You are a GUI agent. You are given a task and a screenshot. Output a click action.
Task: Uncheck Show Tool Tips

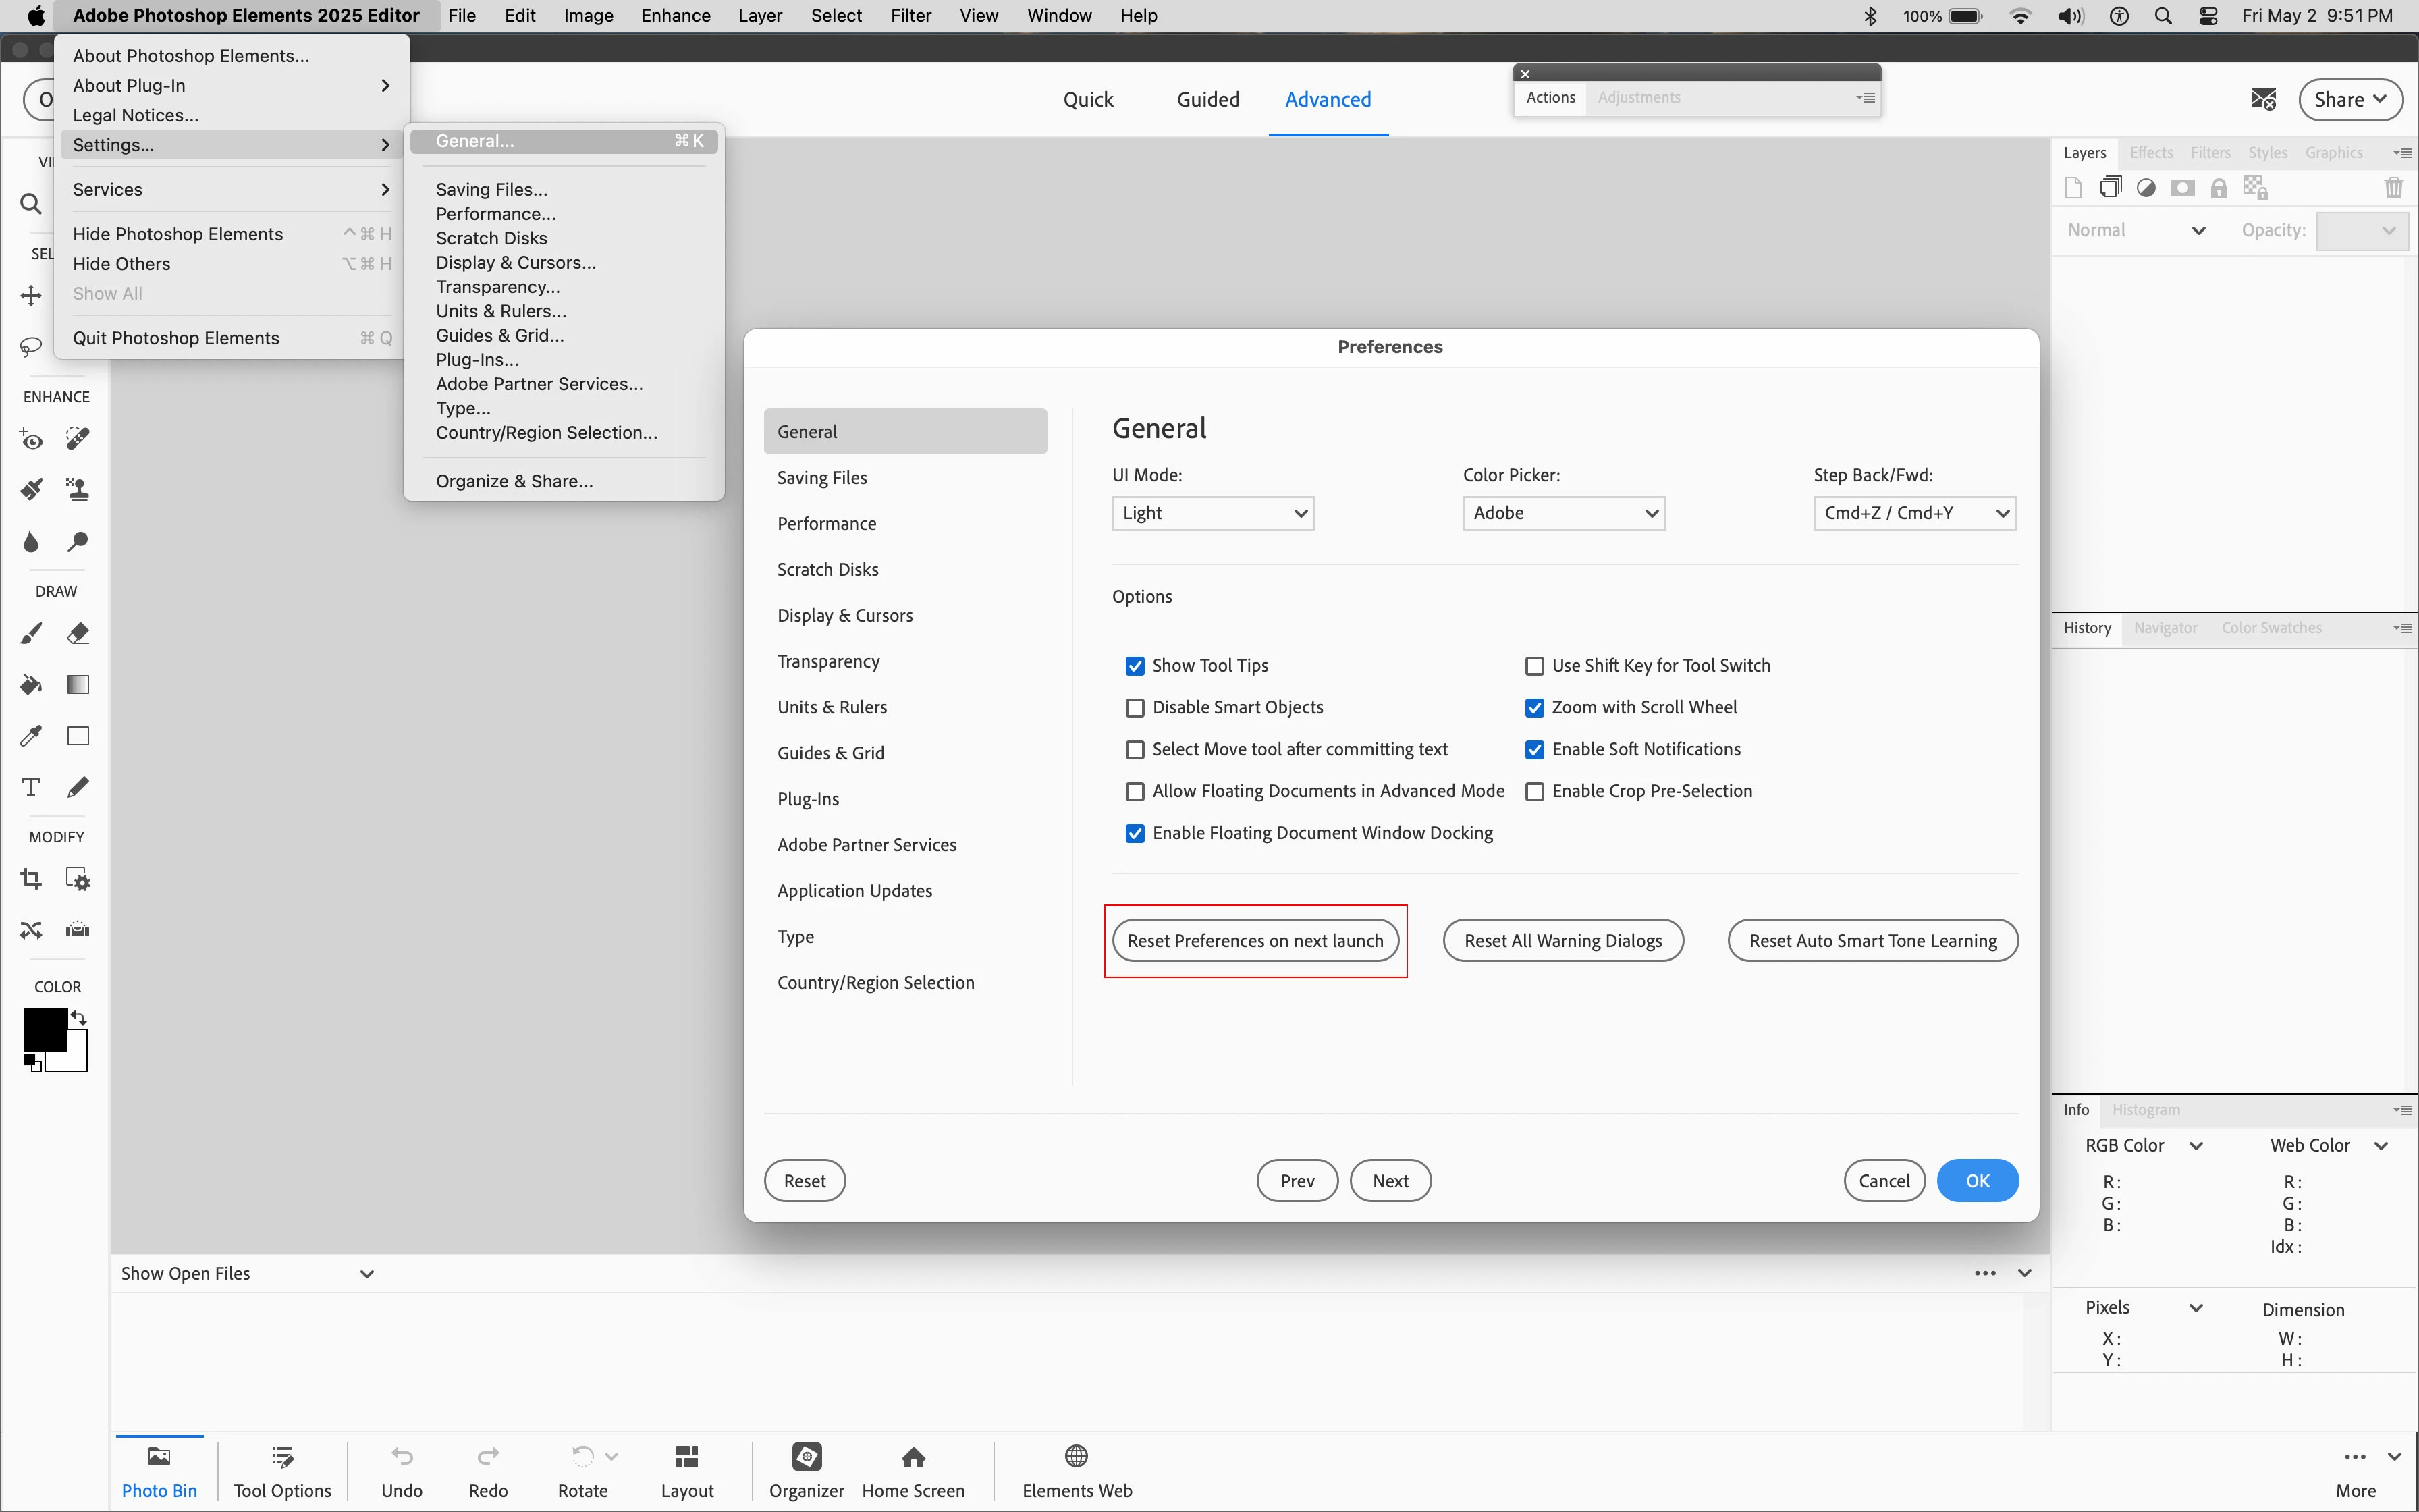[1135, 666]
